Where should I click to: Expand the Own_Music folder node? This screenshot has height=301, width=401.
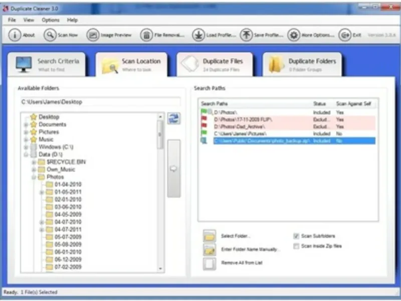[34, 170]
